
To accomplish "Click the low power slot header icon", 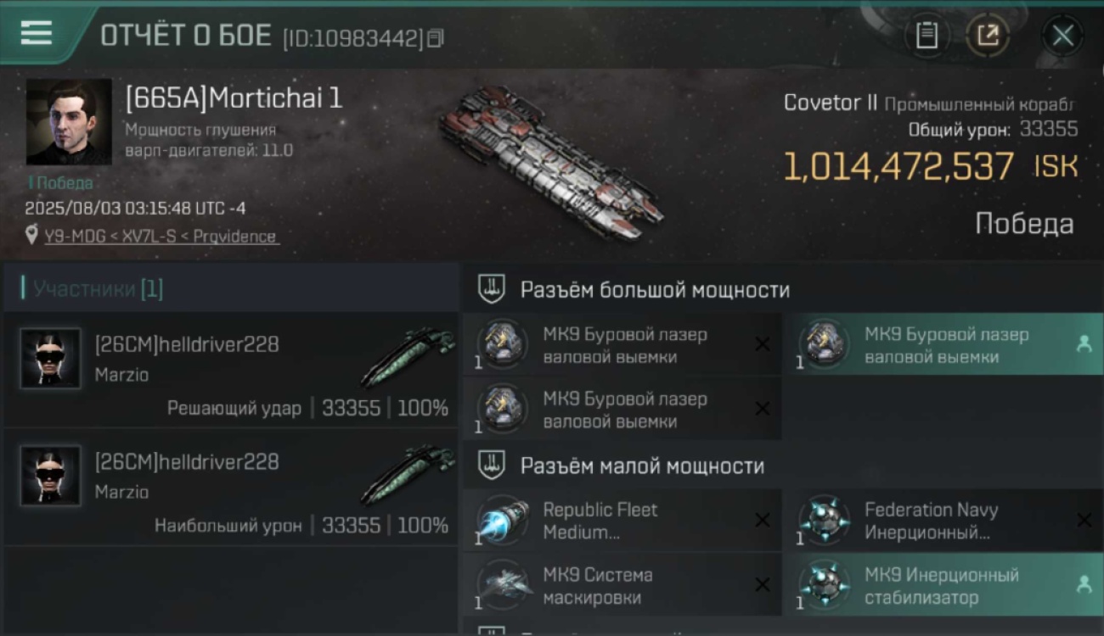I will [492, 466].
